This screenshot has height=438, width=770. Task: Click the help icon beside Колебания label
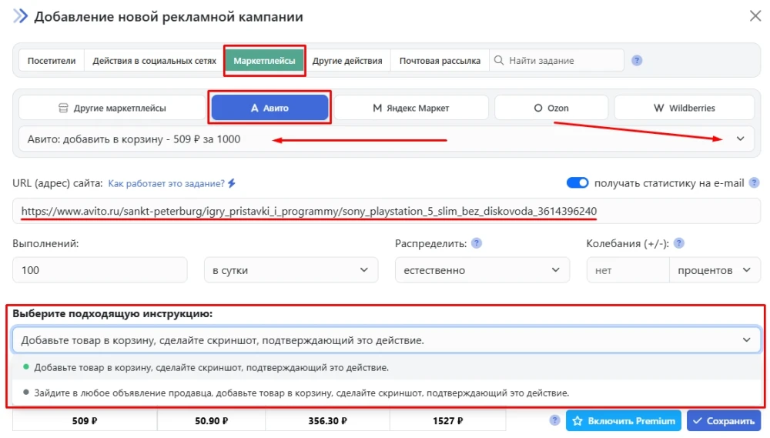[678, 243]
